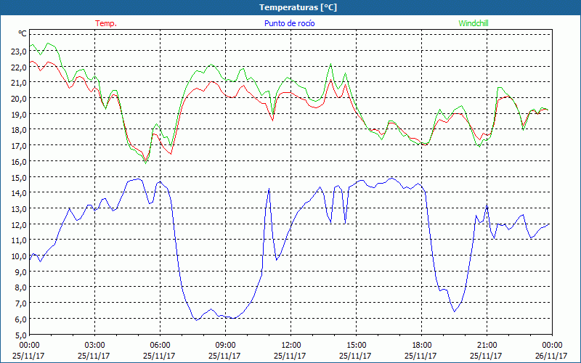Click the 23,0 value on the y-axis
The width and height of the screenshot is (581, 363).
(19, 52)
